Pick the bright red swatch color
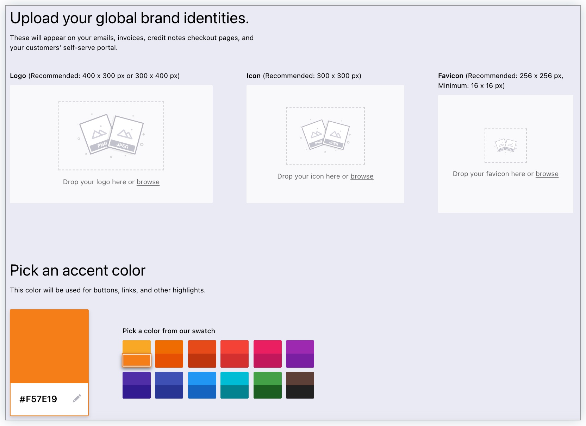 235,347
